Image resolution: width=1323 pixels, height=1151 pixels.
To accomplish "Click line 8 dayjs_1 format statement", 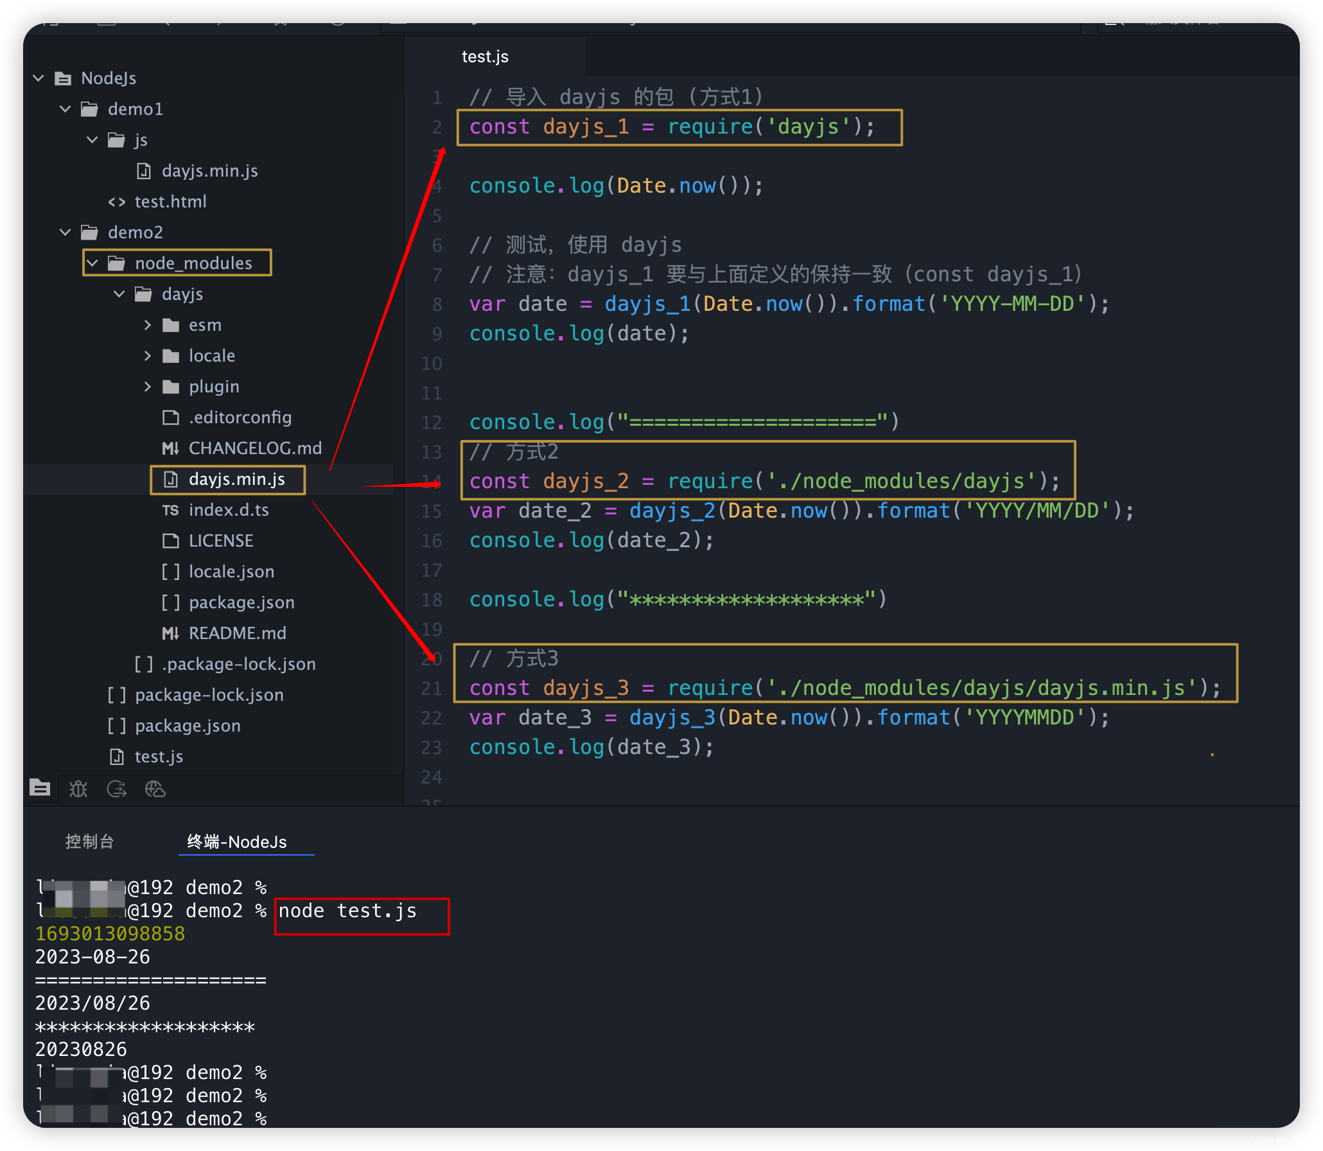I will point(789,304).
